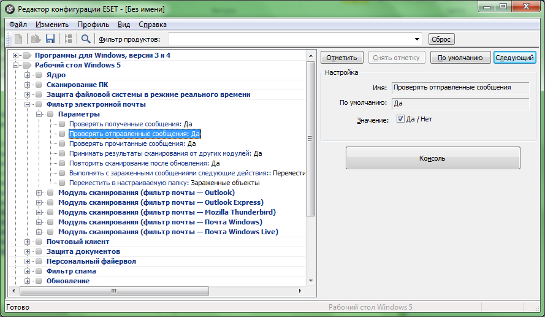
Task: Click the Save floppy disk icon
Action: click(x=50, y=39)
